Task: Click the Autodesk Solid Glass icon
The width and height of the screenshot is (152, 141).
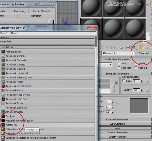Action: [3, 99]
